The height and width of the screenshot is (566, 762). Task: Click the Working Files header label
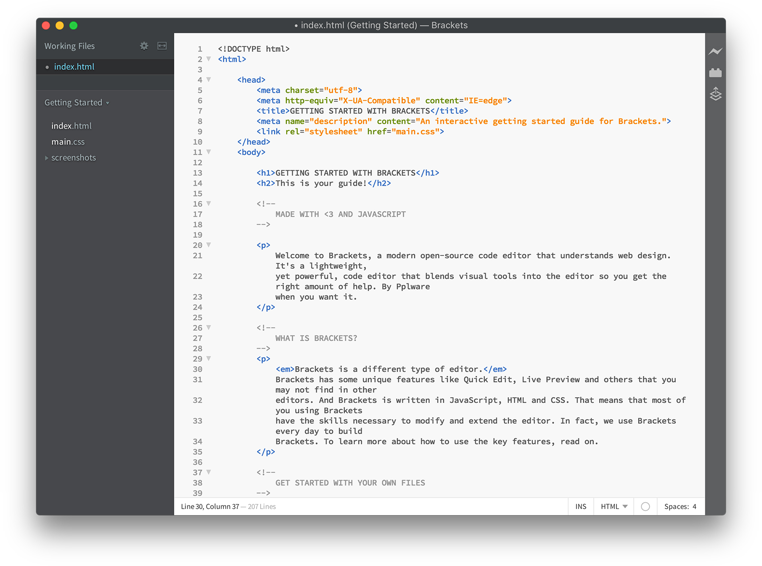click(70, 46)
